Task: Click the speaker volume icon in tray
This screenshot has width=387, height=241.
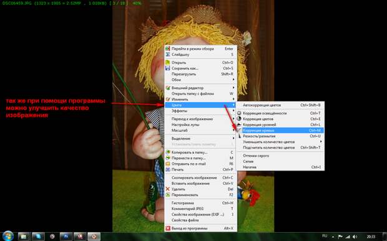Action: [355, 237]
